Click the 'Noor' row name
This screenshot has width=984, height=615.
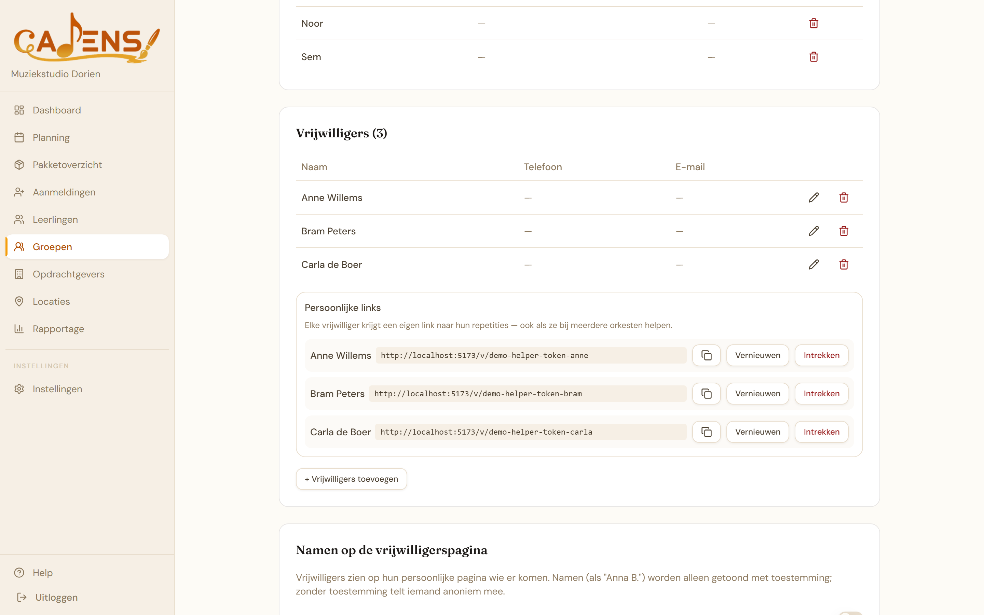pyautogui.click(x=312, y=24)
